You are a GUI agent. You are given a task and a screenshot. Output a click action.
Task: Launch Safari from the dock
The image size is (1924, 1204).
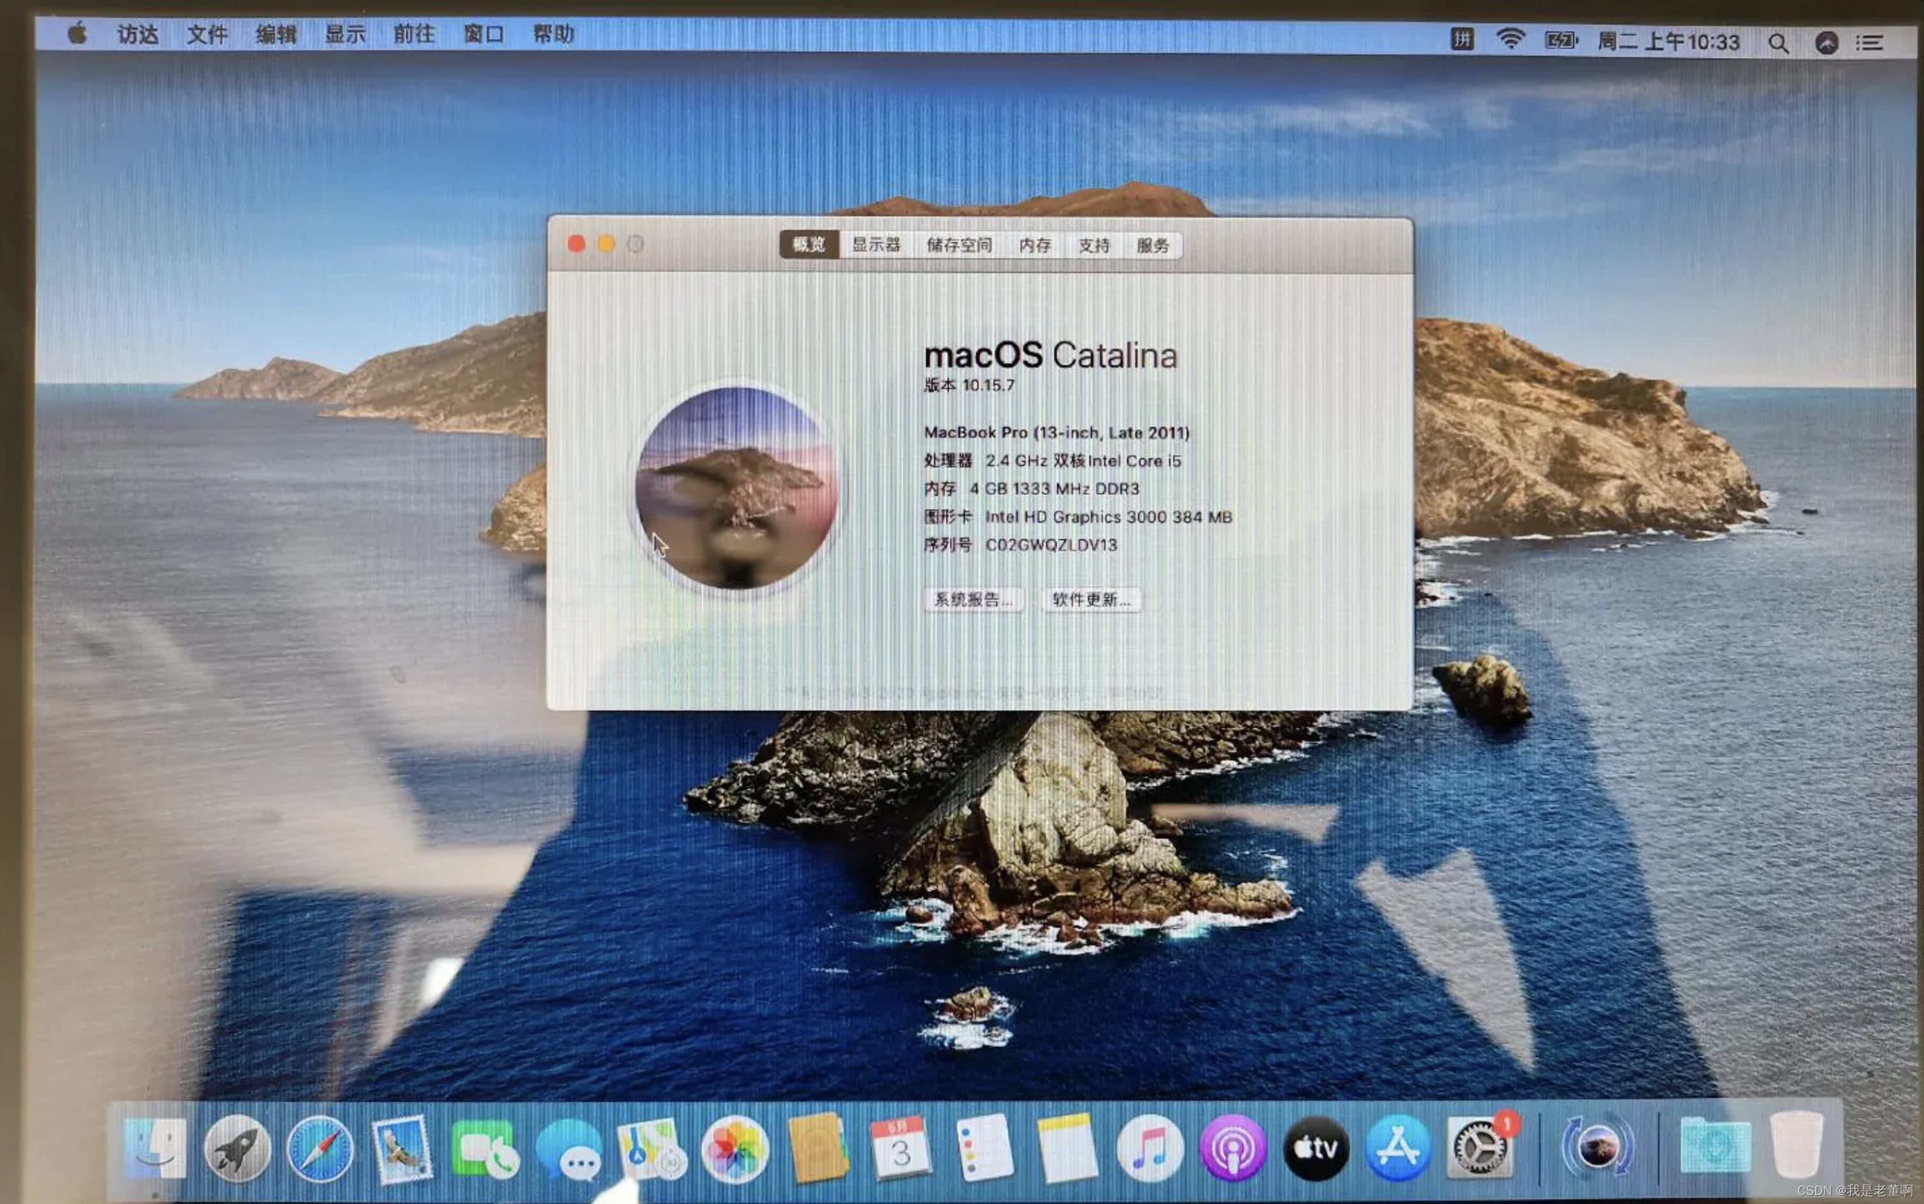pos(320,1149)
